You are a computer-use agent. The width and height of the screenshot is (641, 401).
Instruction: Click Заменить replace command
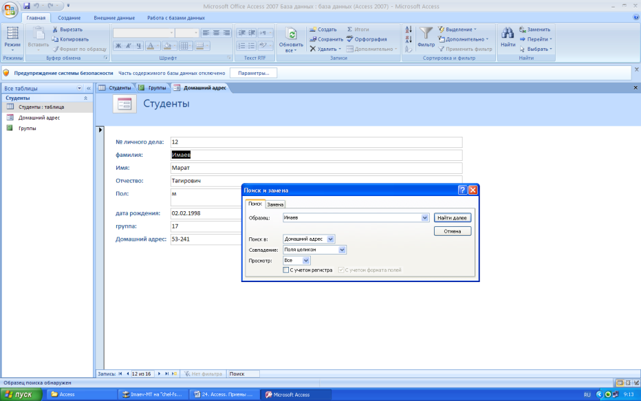click(534, 30)
